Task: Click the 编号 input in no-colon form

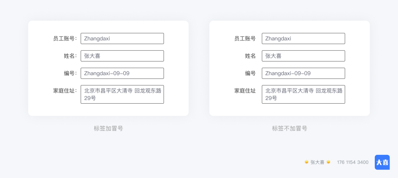Action: click(x=303, y=74)
